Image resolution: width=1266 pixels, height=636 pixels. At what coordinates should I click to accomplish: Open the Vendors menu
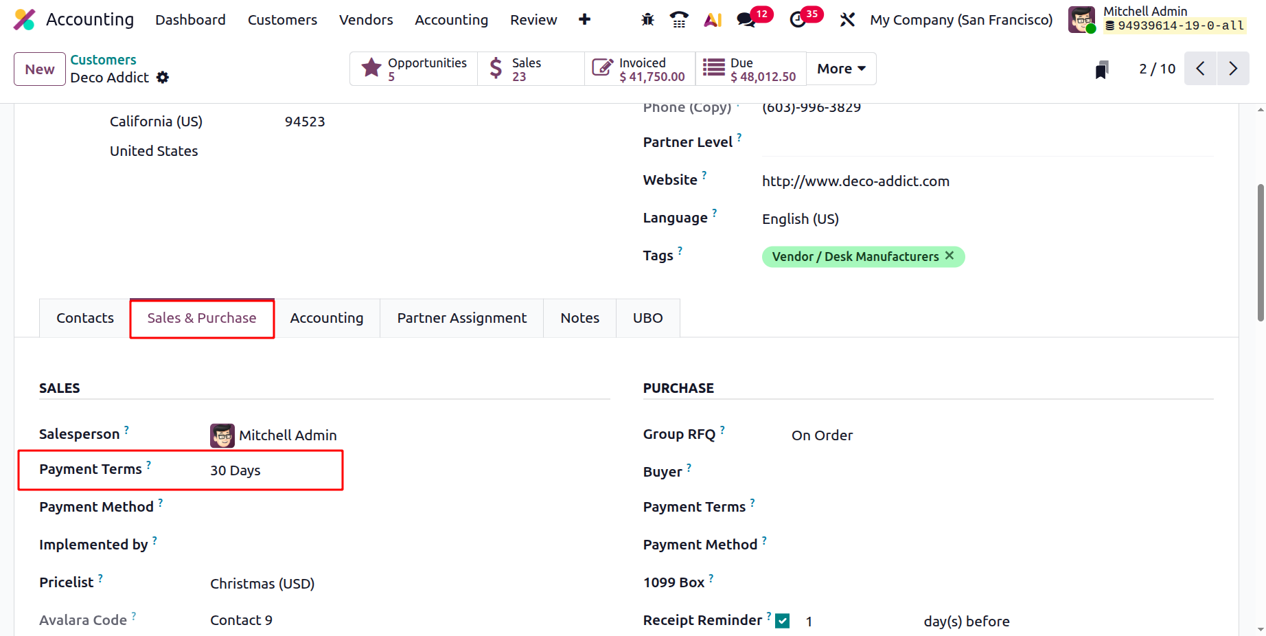(366, 20)
